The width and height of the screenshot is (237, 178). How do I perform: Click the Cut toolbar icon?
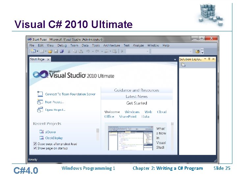[69, 51]
